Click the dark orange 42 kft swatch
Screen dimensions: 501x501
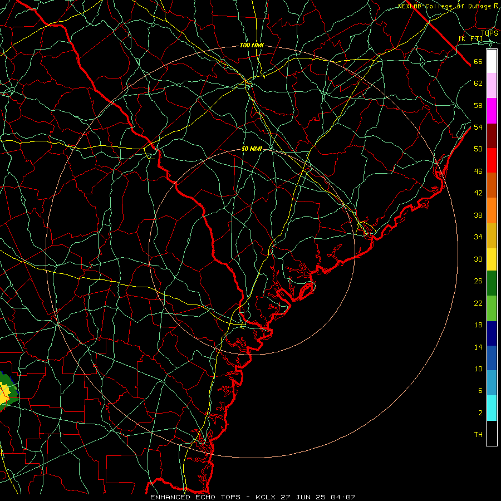click(x=492, y=185)
